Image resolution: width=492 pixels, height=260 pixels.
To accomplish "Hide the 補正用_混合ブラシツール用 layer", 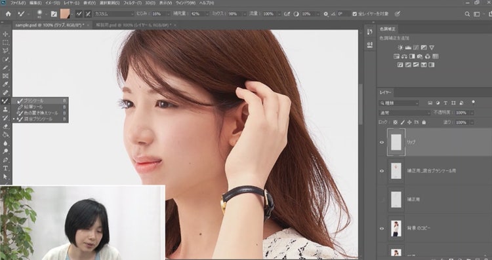I will (382, 171).
